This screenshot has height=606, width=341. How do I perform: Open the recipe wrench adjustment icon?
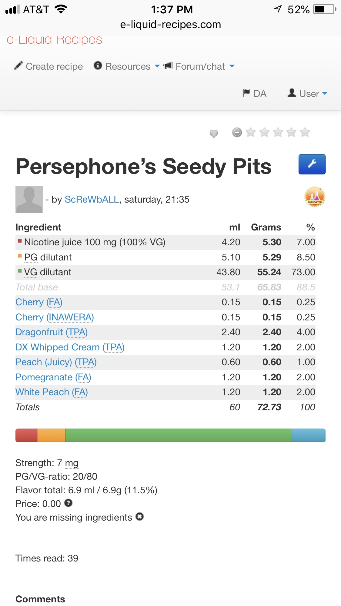(312, 164)
